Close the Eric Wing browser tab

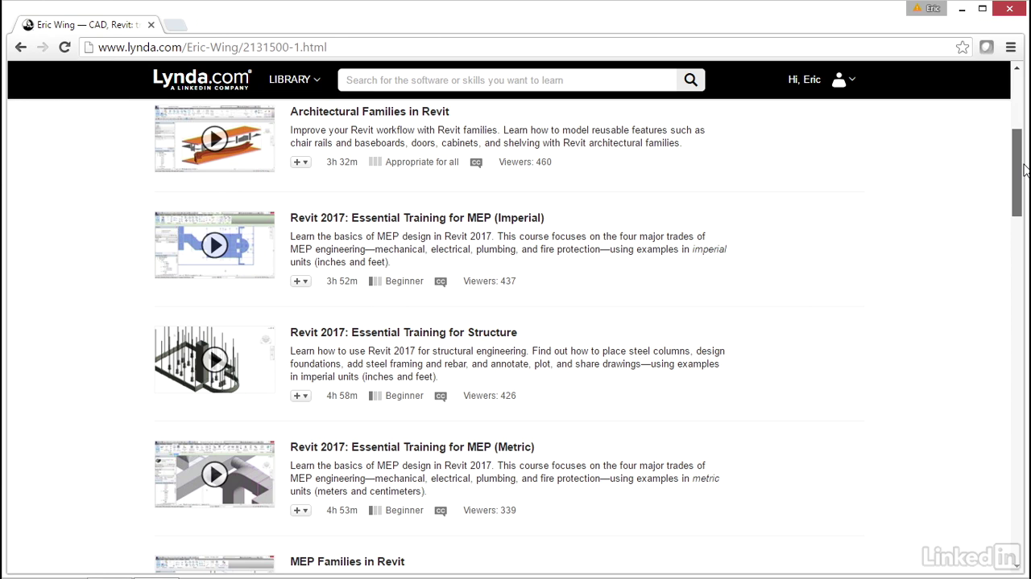pyautogui.click(x=151, y=25)
